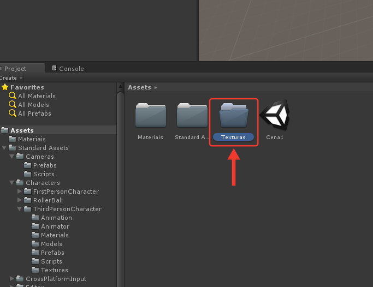
Task: Click folder icon next to Assets tree root
Action: [x=4, y=130]
